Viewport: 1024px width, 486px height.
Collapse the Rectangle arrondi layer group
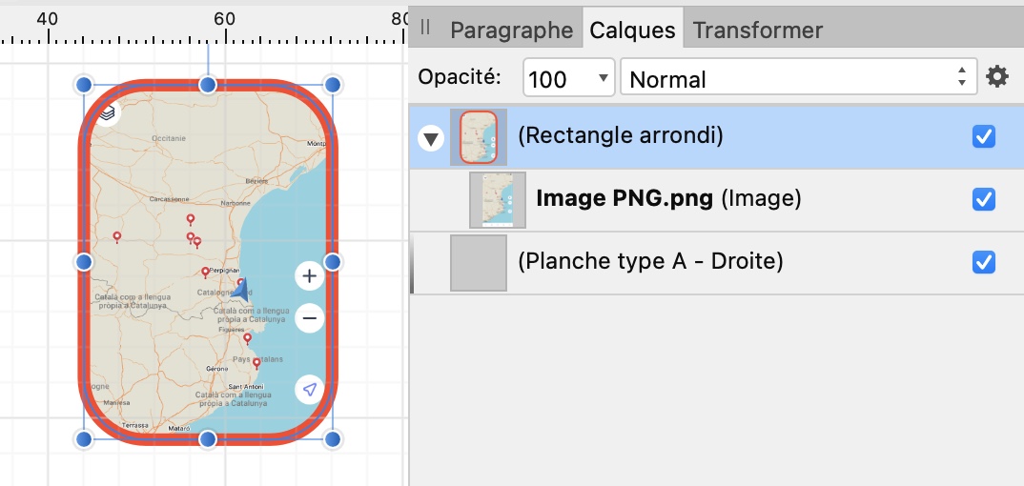[432, 138]
